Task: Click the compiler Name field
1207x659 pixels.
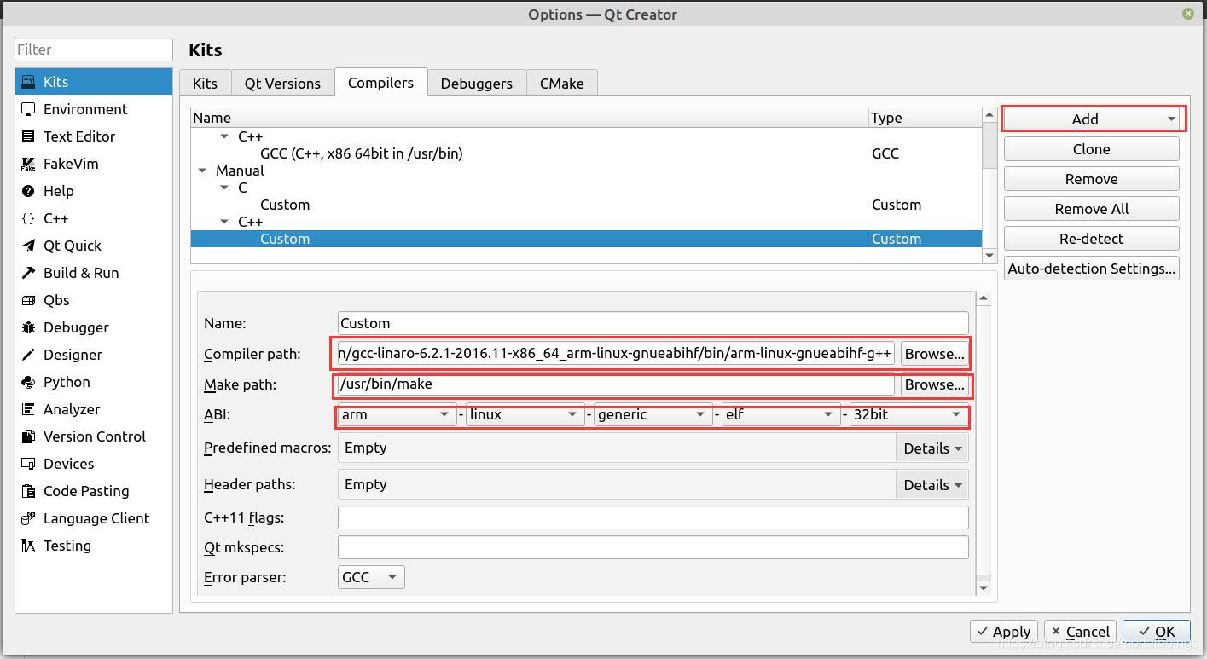Action: (653, 323)
